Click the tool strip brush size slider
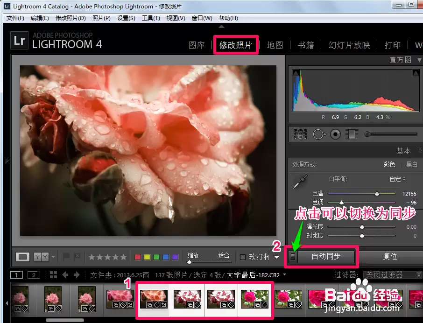This screenshot has height=323, width=423. [391, 134]
